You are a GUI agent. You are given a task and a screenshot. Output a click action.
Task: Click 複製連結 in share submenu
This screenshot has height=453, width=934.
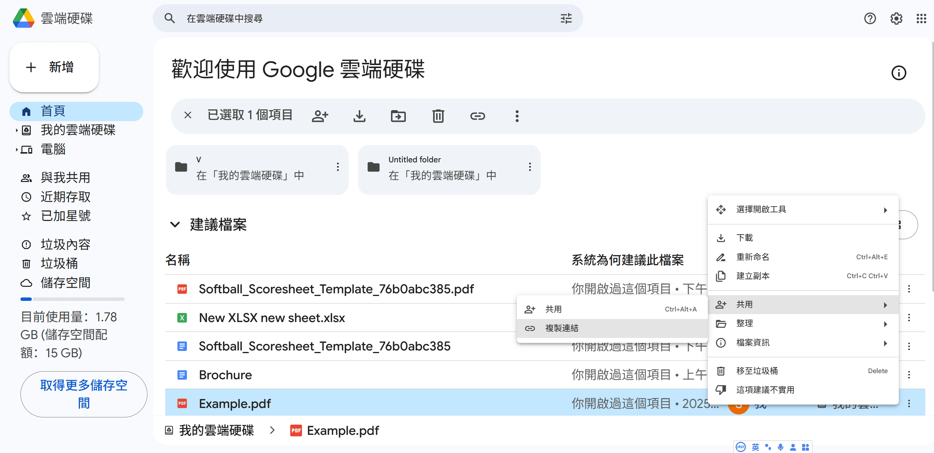(612, 328)
